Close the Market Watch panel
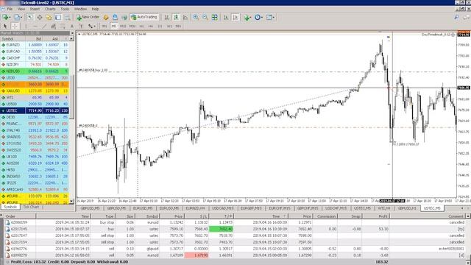471x265 pixels. pos(72,33)
